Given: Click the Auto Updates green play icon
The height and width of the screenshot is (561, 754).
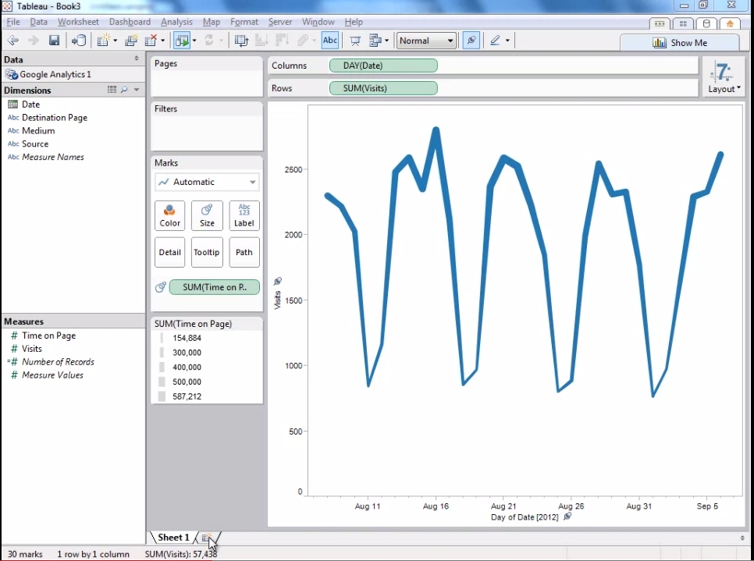Looking at the screenshot, I should coord(182,41).
